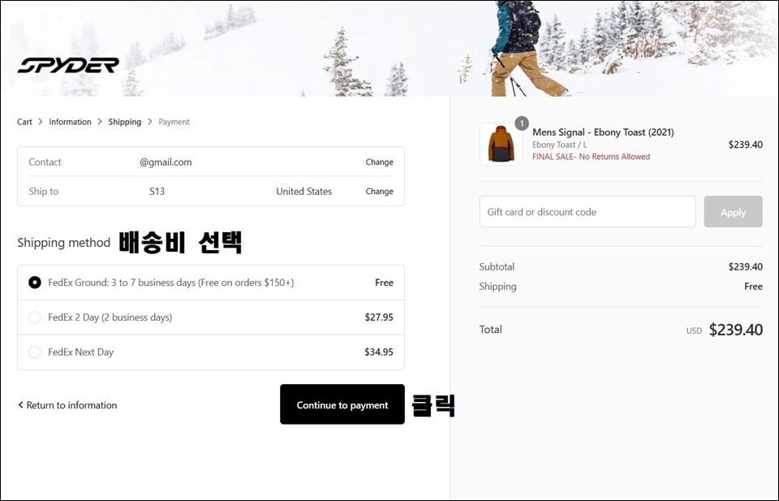Click the Ebony Toast / L variant text
Screen dimensions: 779x501
tap(560, 145)
